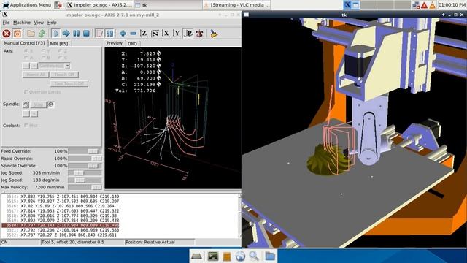Zoom out the preview with minus icon
This screenshot has height=263, width=467.
[133, 34]
